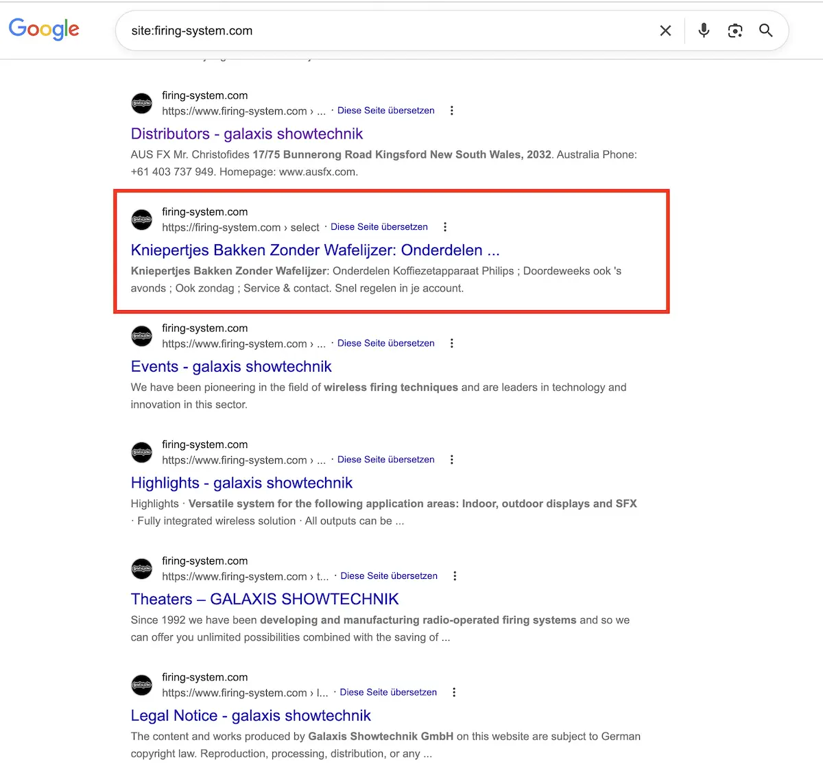
Task: Open the Highlights - galaxis showtechnik link
Action: [241, 482]
